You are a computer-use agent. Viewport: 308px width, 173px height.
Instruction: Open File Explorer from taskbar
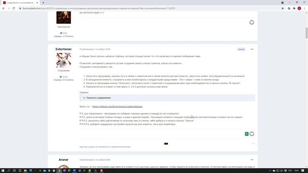(25, 171)
